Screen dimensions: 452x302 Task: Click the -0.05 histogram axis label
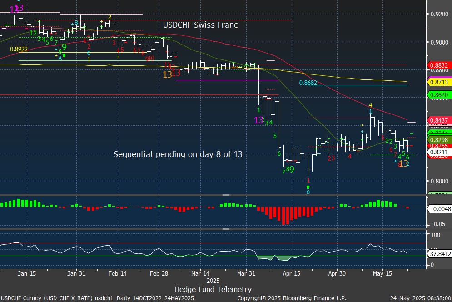(438, 224)
